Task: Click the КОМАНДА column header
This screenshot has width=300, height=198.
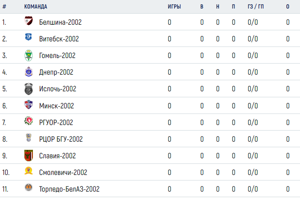Action: 35,7
